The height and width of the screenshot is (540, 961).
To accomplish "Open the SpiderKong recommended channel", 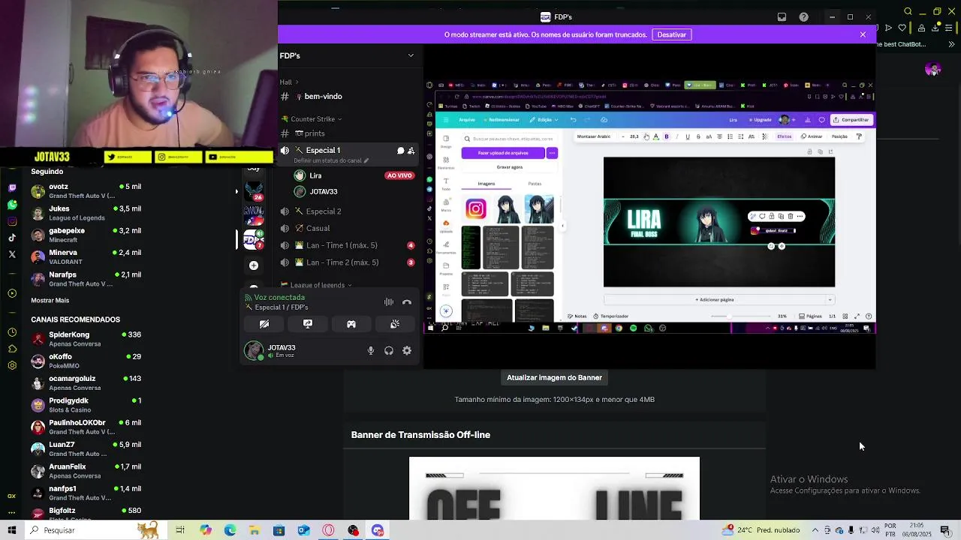I will pos(86,339).
